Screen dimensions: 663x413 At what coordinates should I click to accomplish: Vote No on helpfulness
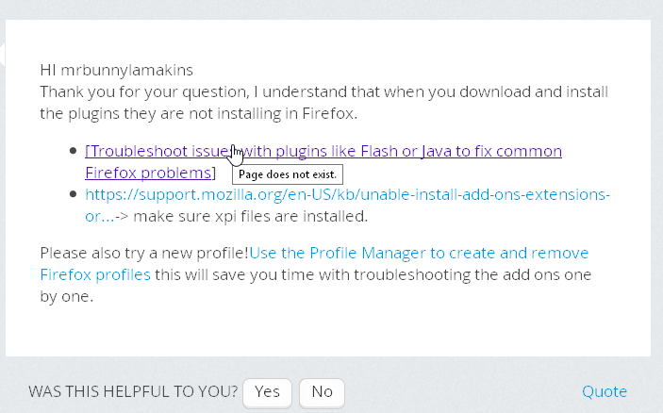(322, 392)
